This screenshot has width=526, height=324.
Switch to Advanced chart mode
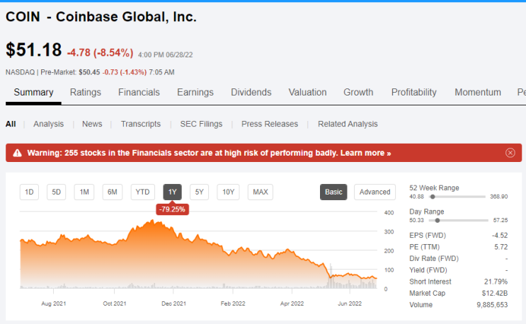point(375,192)
